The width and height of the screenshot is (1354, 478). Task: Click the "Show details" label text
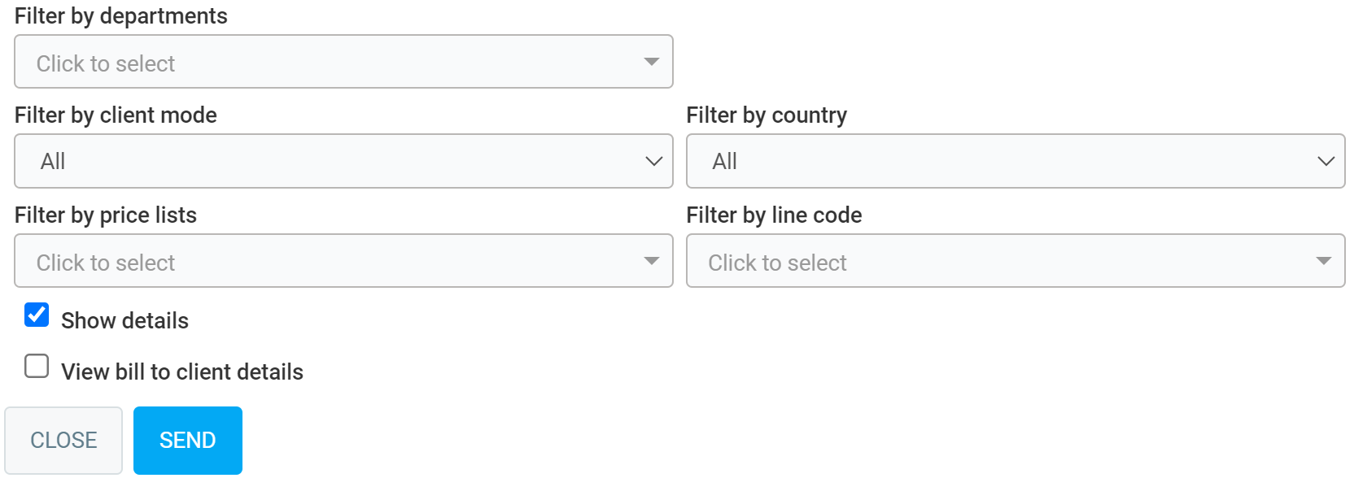click(124, 321)
